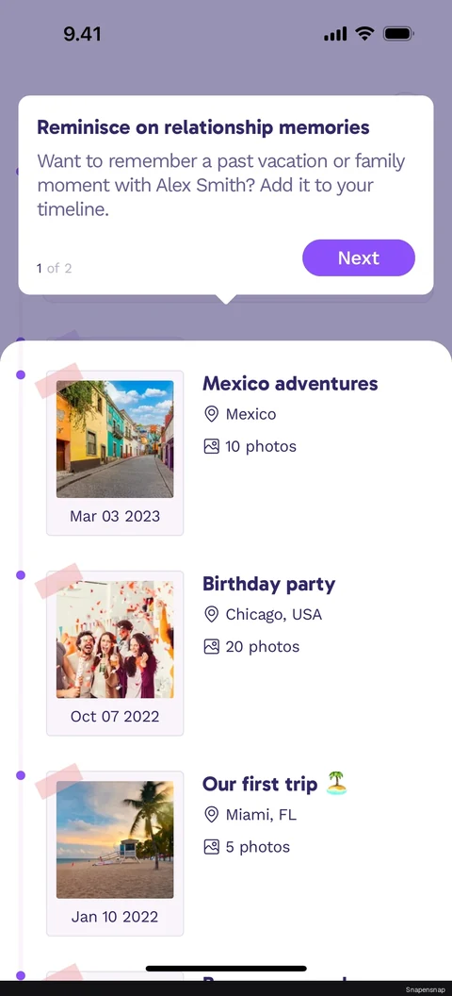452x996 pixels.
Task: Select the Our first trip title
Action: (x=259, y=784)
